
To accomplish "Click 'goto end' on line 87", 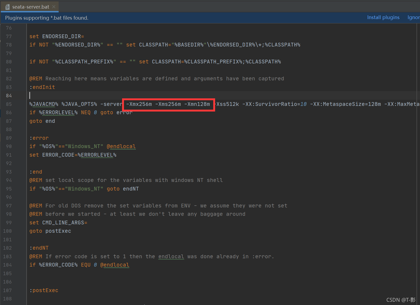I will point(42,121).
